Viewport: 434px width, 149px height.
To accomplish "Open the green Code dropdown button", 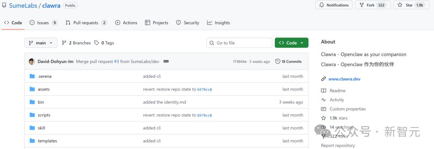I will coord(291,43).
